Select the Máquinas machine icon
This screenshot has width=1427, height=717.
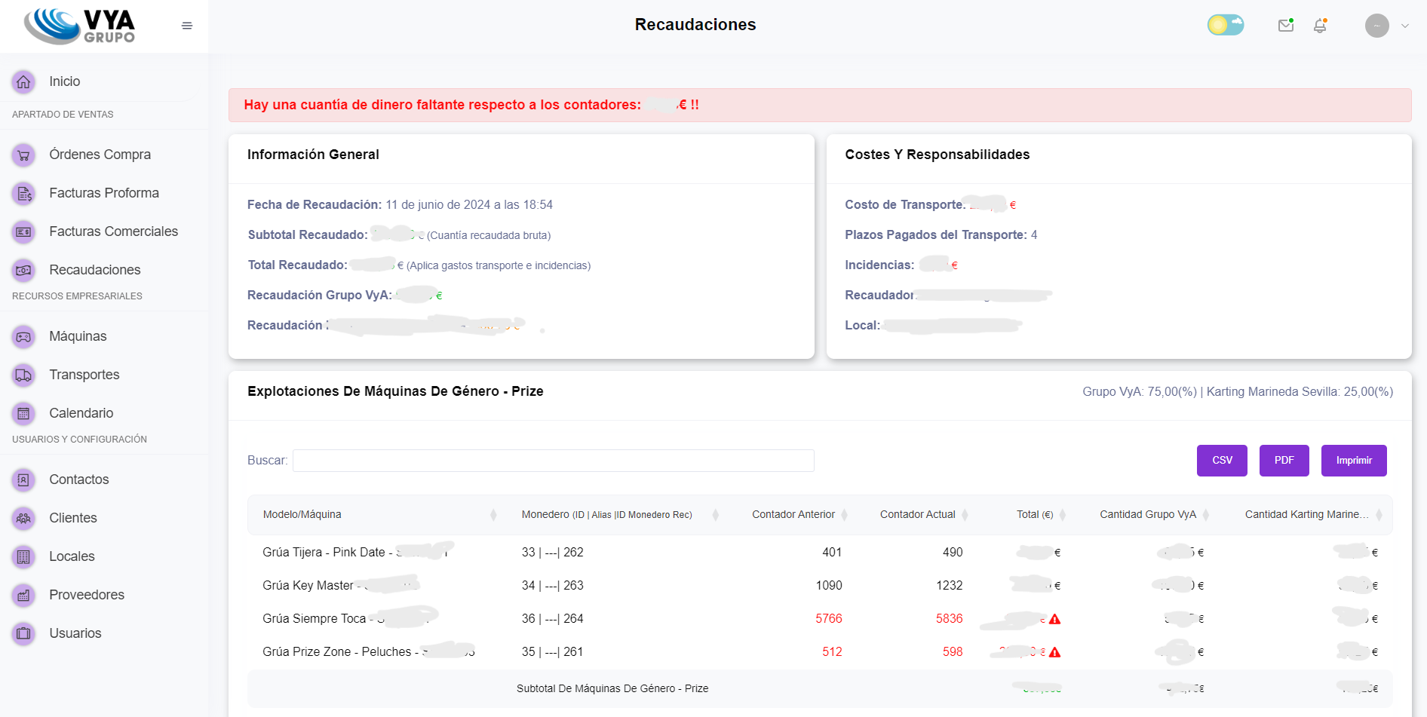23,337
